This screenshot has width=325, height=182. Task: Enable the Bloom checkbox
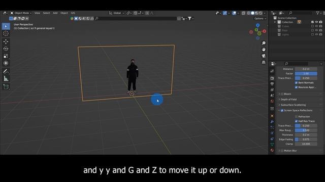click(x=282, y=94)
